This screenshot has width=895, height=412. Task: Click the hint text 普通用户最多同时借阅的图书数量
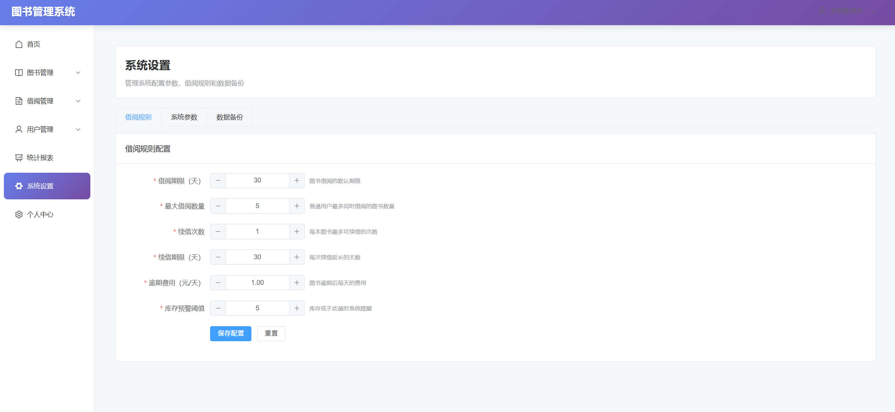click(x=352, y=206)
